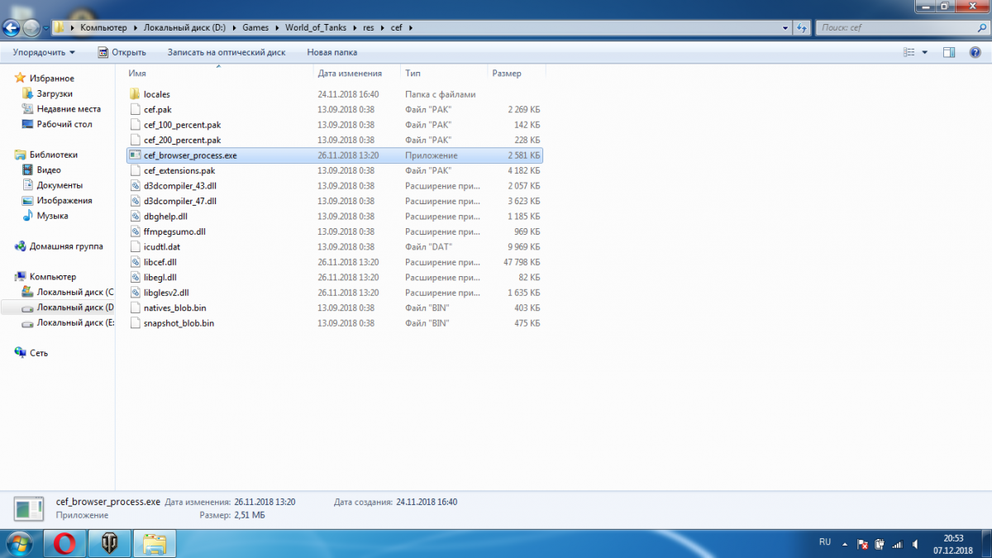The height and width of the screenshot is (558, 992).
Task: Open address bar history dropdown arrow
Action: coord(785,27)
